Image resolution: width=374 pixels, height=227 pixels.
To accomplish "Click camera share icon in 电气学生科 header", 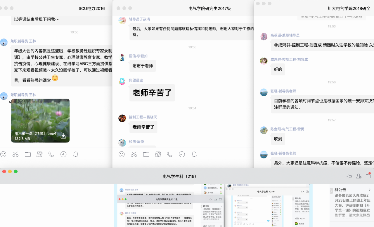I will pos(349,176).
